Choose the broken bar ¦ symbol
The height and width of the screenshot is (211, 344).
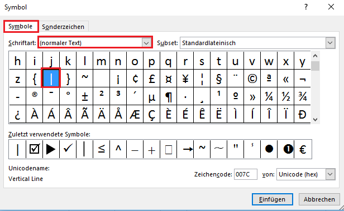click(202, 78)
